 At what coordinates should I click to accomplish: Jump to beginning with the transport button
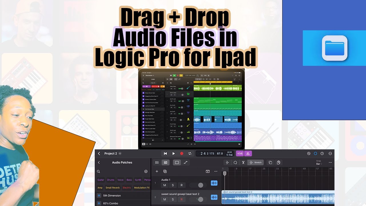click(165, 154)
